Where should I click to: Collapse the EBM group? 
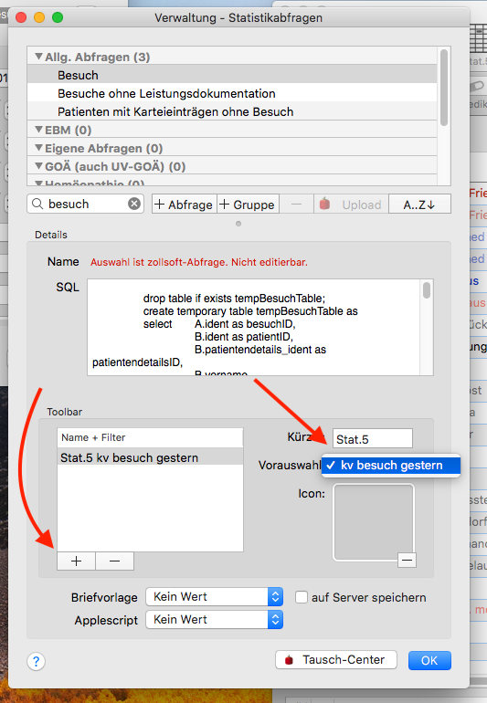point(39,130)
